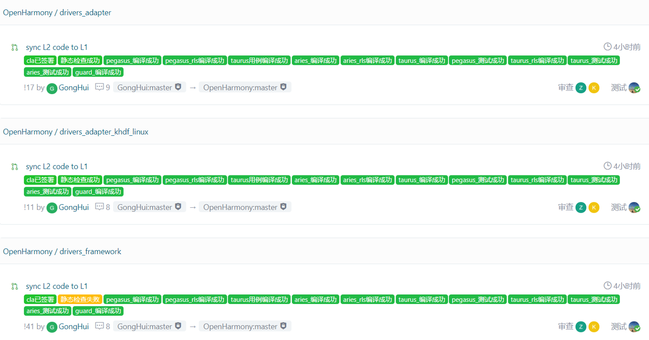This screenshot has width=649, height=340.
Task: Click "guard_编译成功" label in drivers_adapter PR !17
Action: coord(98,72)
